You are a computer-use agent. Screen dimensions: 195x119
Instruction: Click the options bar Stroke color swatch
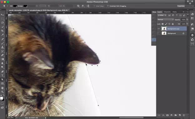25,6
